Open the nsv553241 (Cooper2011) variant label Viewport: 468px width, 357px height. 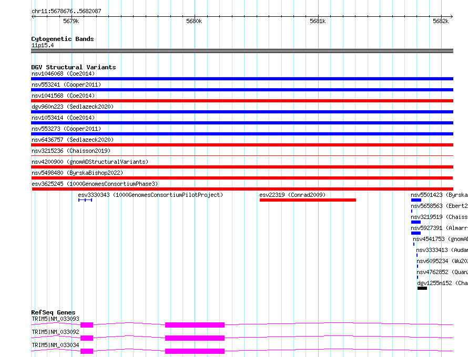click(66, 85)
